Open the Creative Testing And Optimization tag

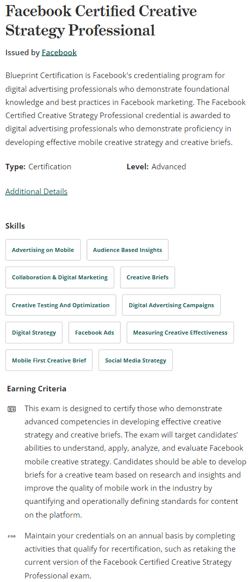[60, 305]
